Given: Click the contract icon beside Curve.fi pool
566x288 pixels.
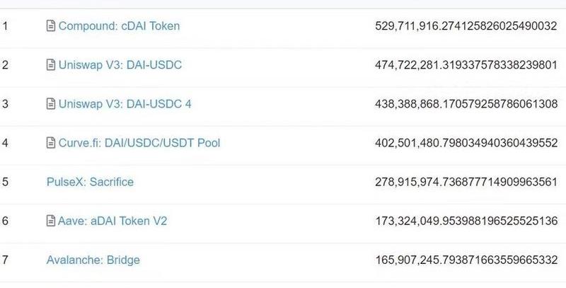Looking at the screenshot, I should point(50,143).
